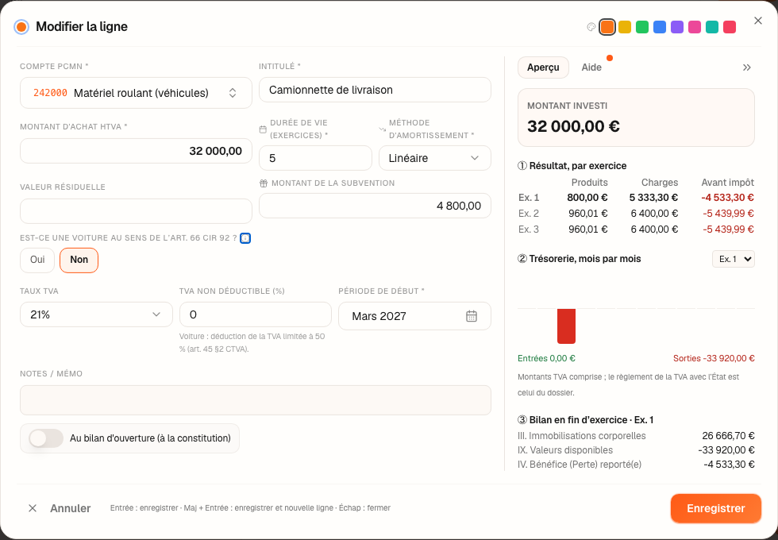
Task: Click the Entrées 0,00 € text
Action: click(546, 358)
